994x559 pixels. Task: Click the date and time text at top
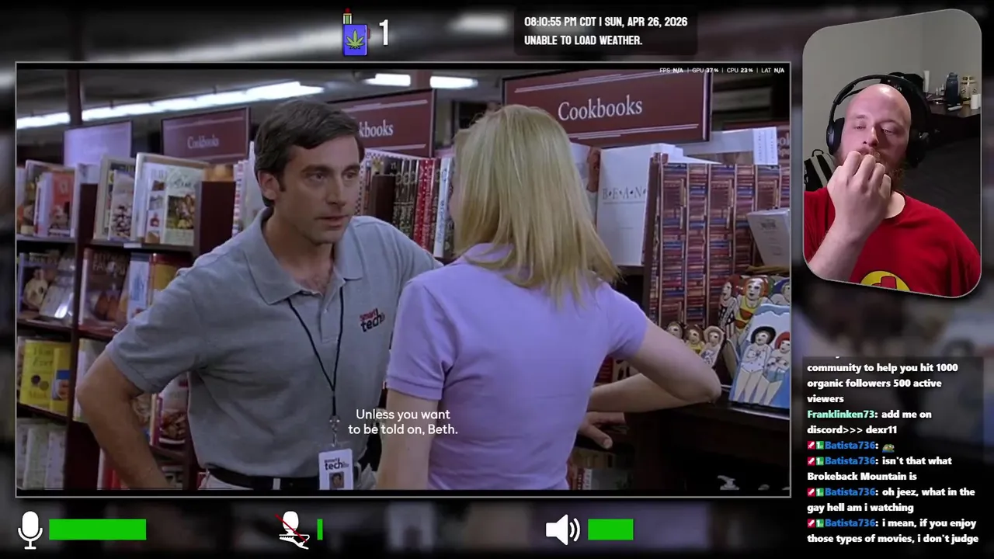(x=606, y=22)
